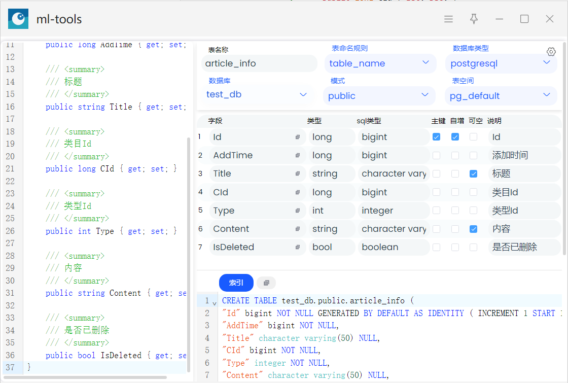Enable nullable checkbox for IsDeleted row
This screenshot has width=568, height=383.
(473, 247)
